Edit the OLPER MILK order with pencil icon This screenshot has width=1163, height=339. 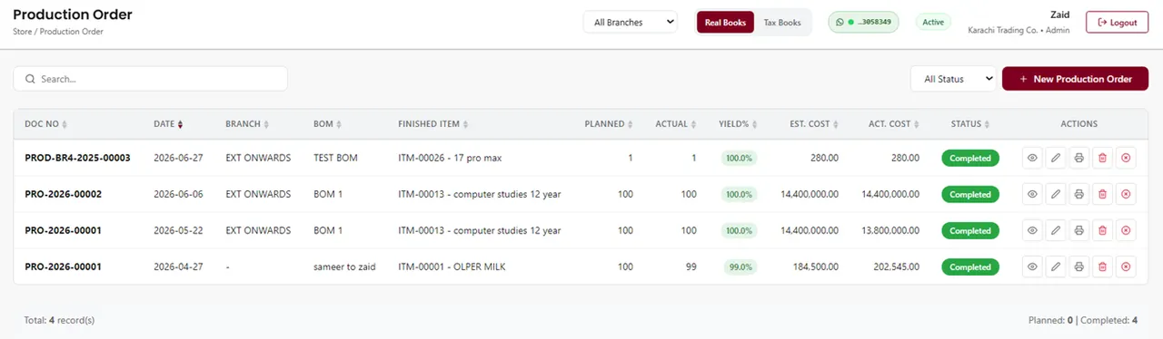point(1056,266)
